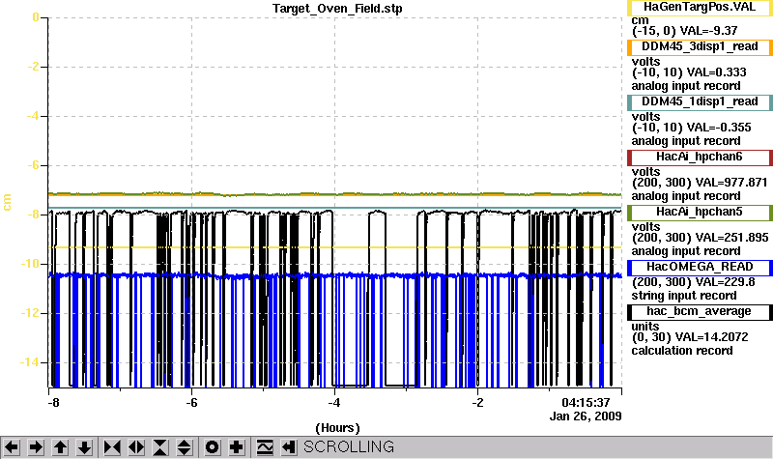
Task: Click the 0 tick label on y-axis
Action: [36, 17]
